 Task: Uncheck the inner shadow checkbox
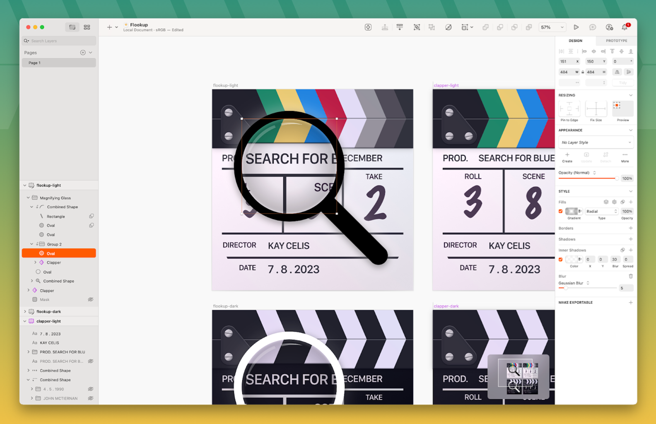pyautogui.click(x=561, y=260)
